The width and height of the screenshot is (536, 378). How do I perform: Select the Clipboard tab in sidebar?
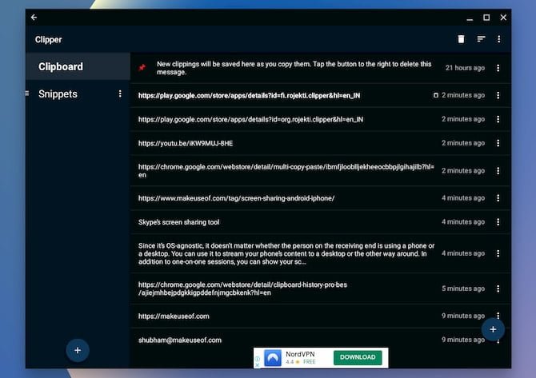point(78,66)
